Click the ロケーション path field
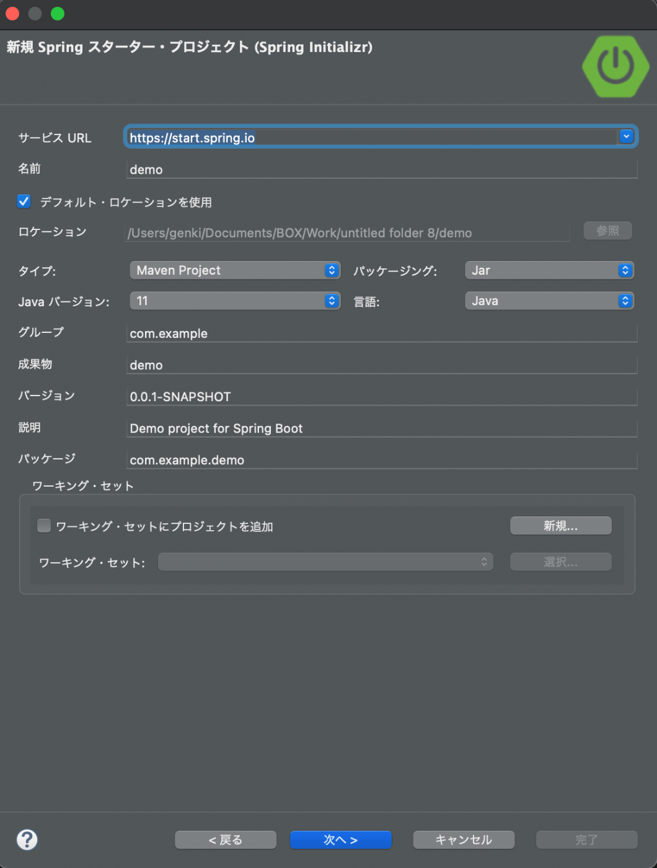 (x=348, y=232)
